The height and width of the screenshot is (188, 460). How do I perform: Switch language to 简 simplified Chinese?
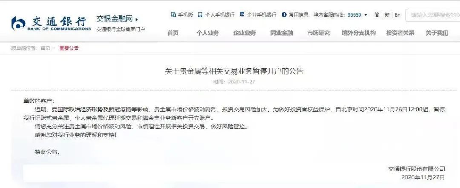[x=377, y=15]
